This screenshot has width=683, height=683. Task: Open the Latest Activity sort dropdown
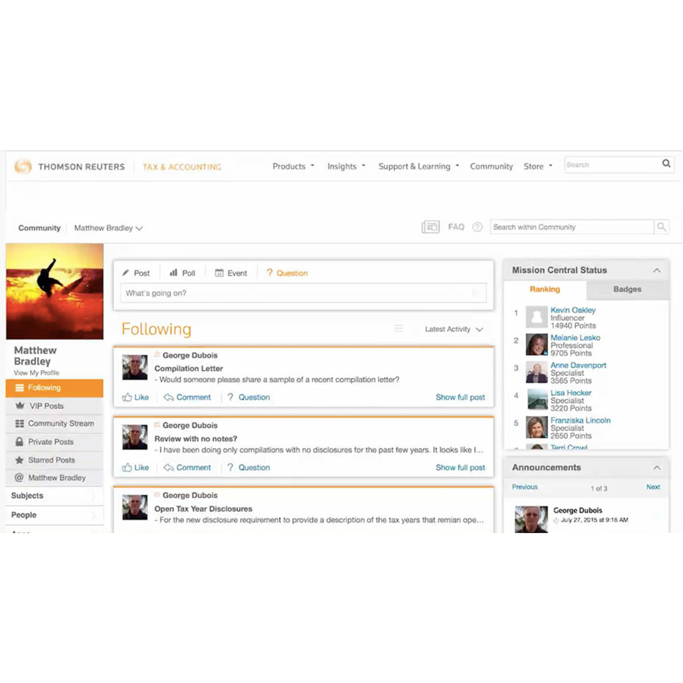tap(453, 329)
